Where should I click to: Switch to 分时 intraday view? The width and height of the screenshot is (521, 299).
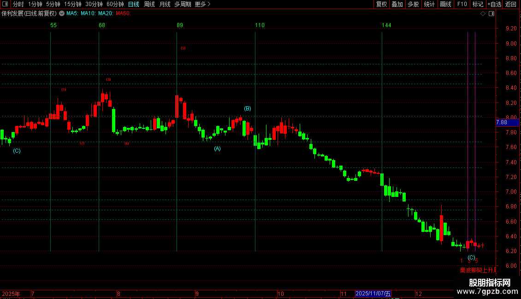click(x=18, y=4)
